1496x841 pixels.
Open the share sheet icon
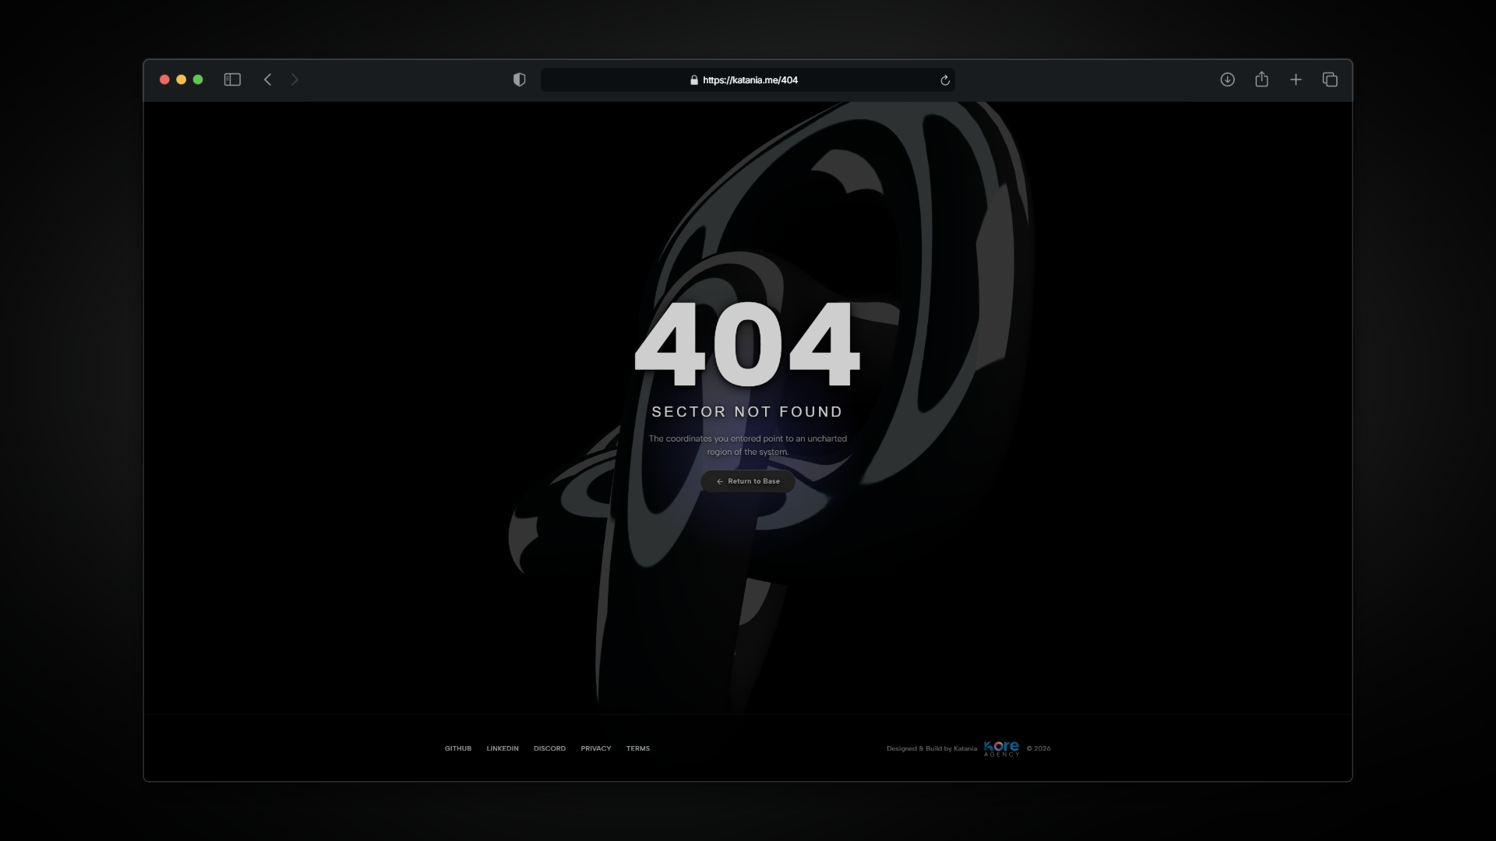(x=1261, y=79)
